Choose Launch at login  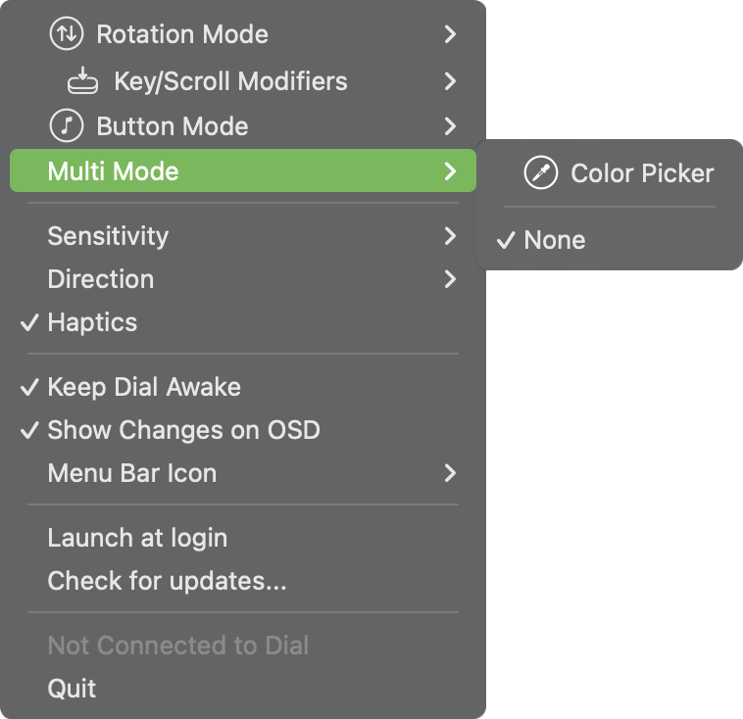pos(137,538)
